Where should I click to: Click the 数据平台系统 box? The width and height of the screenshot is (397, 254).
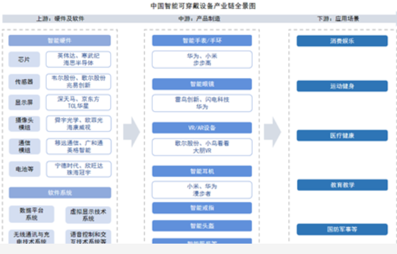[32, 214]
